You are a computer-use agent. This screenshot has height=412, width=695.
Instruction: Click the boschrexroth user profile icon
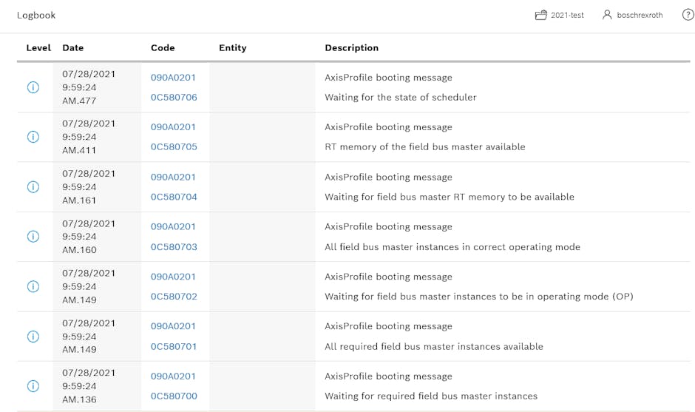(607, 15)
